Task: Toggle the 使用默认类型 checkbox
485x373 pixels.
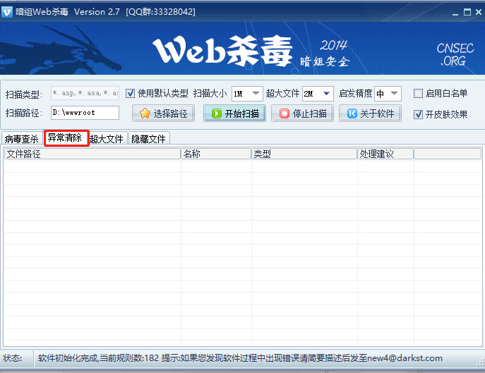Action: pyautogui.click(x=130, y=93)
